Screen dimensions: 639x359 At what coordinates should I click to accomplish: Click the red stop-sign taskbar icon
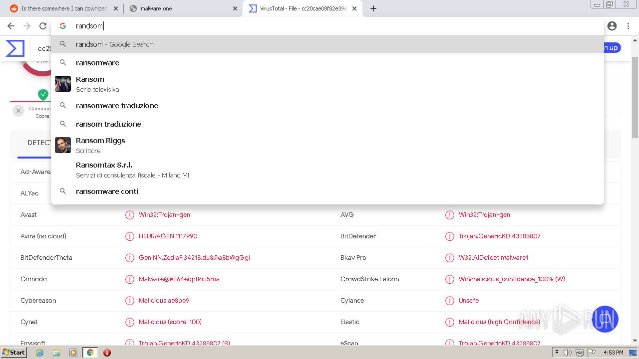pos(107,353)
